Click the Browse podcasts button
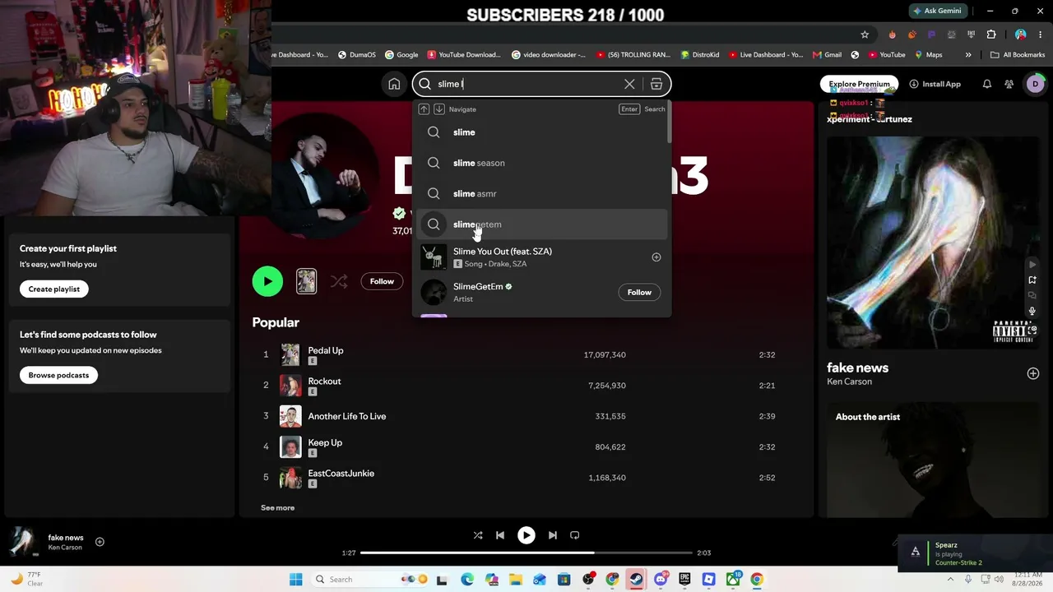Screen dimensions: 1053x592 (58, 375)
